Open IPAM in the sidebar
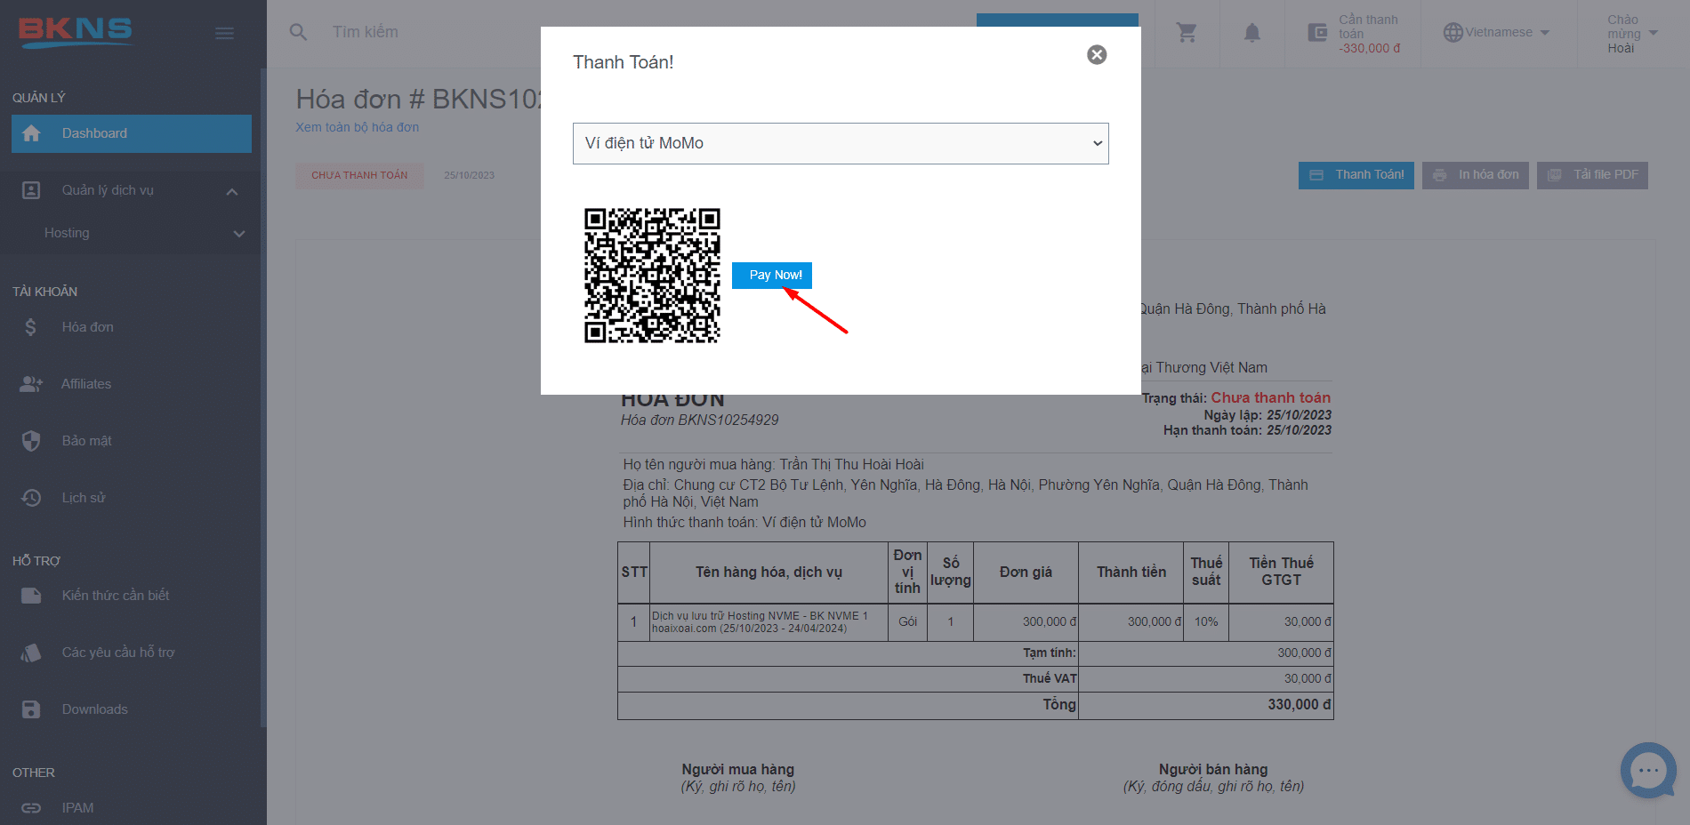This screenshot has width=1690, height=825. pos(77,808)
